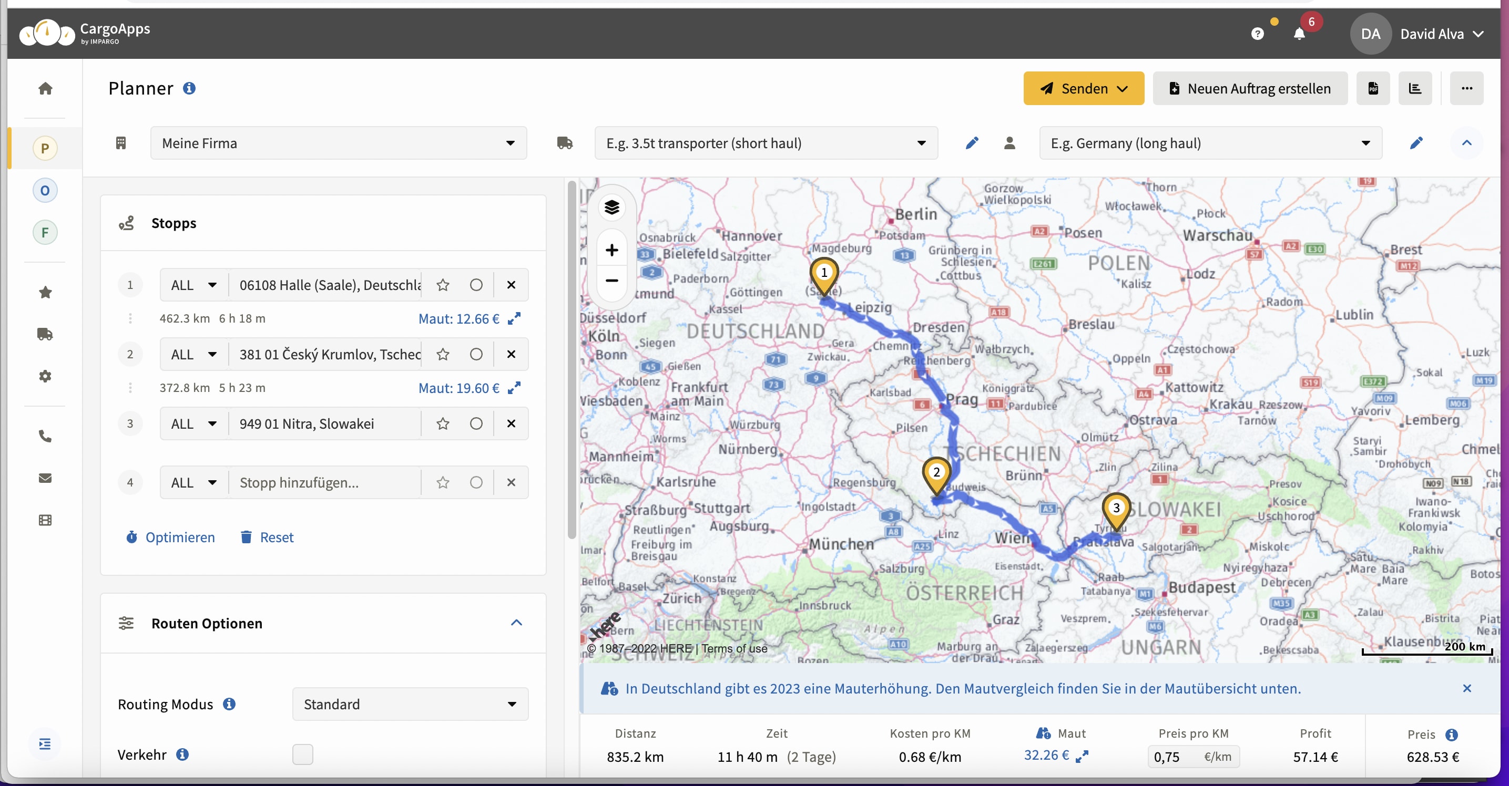Click Neuen Auftrag erstellen button
The width and height of the screenshot is (1509, 786).
click(x=1250, y=88)
